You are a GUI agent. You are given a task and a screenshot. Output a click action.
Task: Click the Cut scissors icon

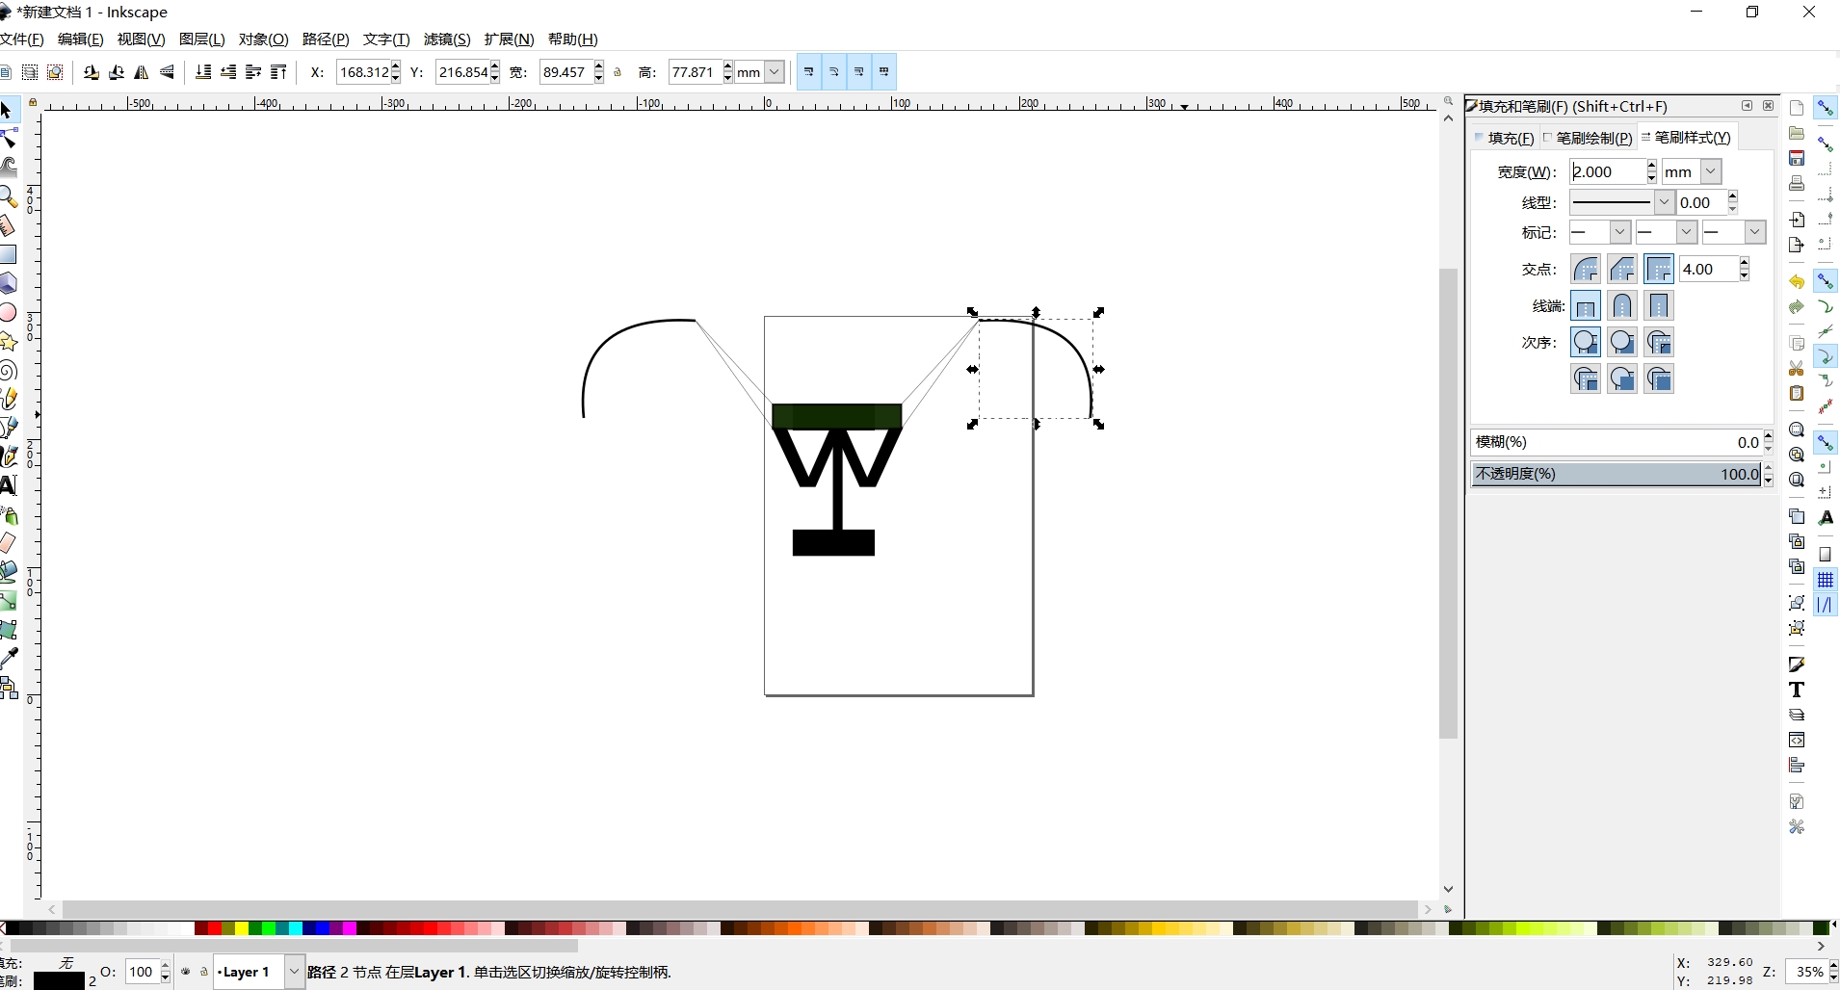[x=1797, y=369]
